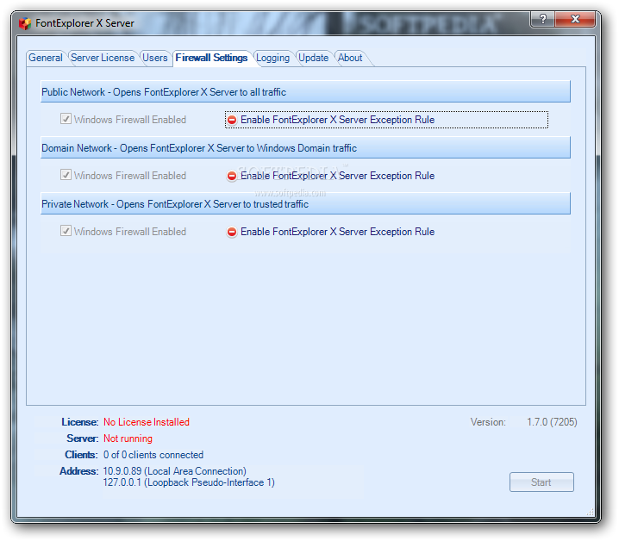Go to the Logging tab
Screen dimensions: 619x541
[x=272, y=58]
